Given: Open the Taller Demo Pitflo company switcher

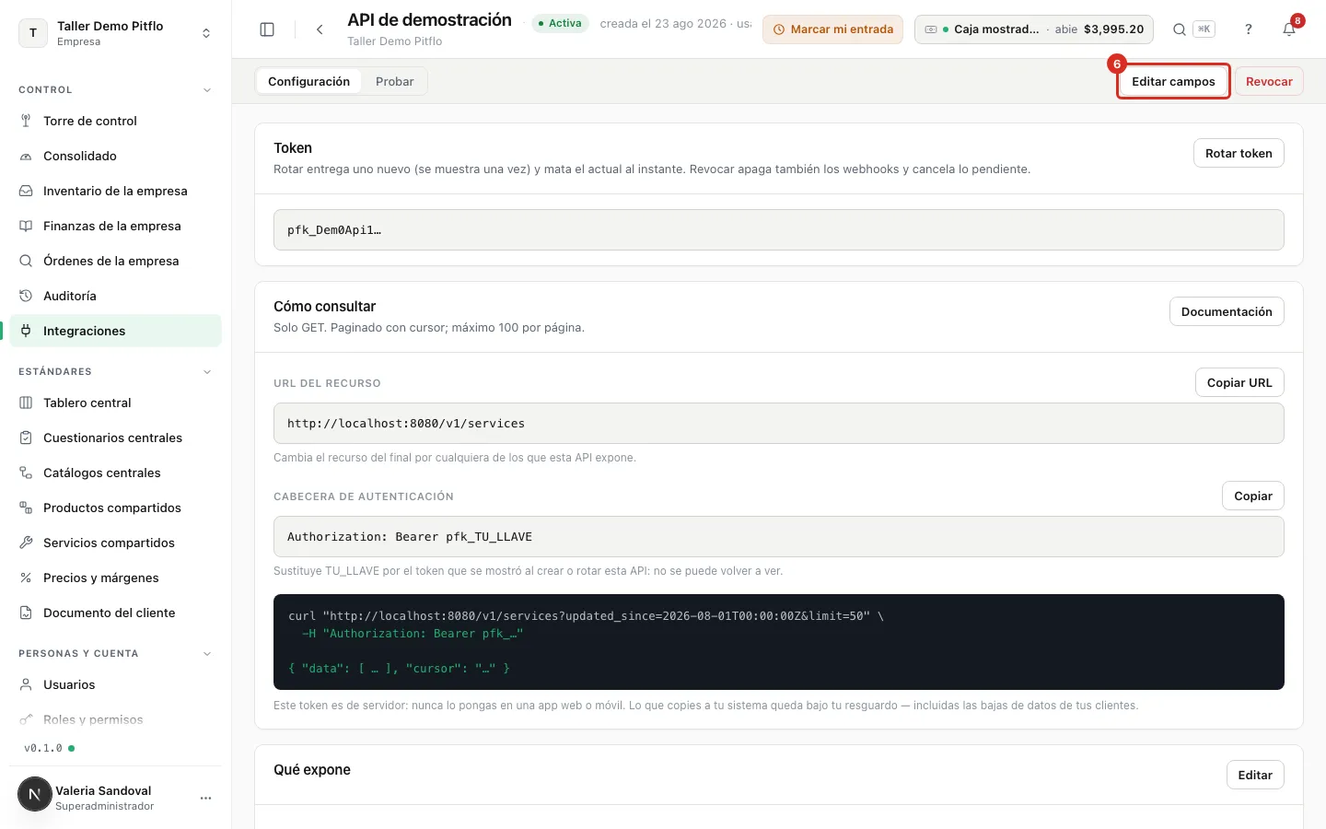Looking at the screenshot, I should pyautogui.click(x=116, y=33).
